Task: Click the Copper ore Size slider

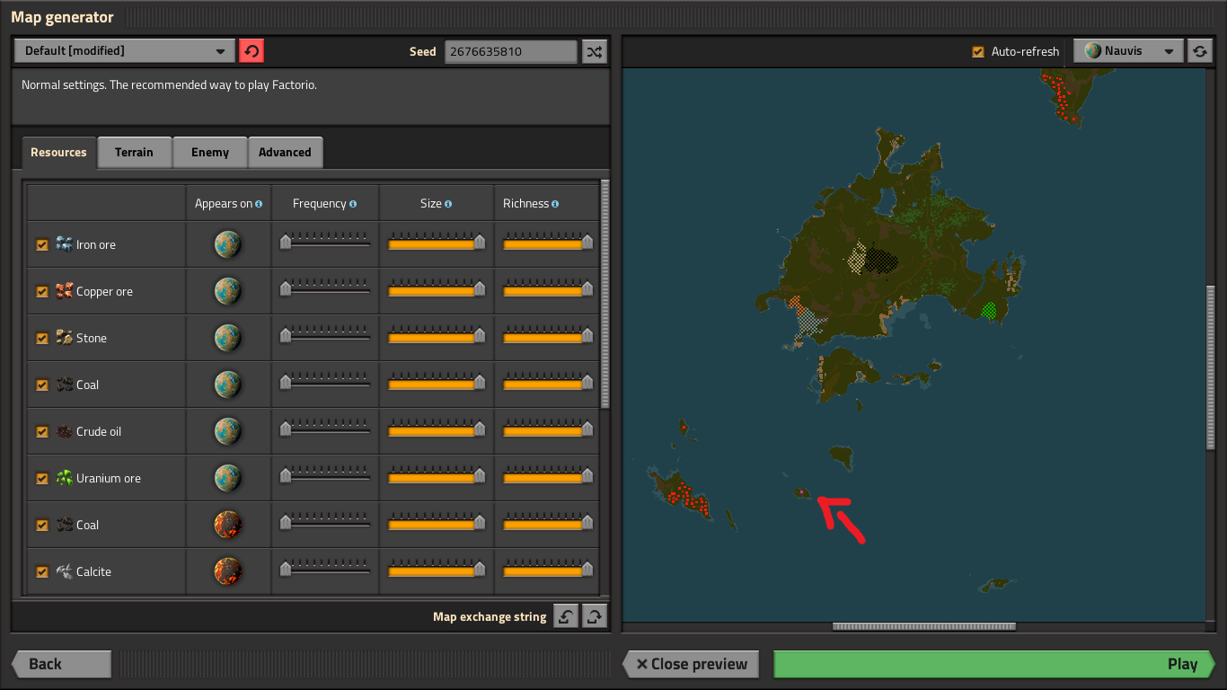Action: (x=437, y=288)
